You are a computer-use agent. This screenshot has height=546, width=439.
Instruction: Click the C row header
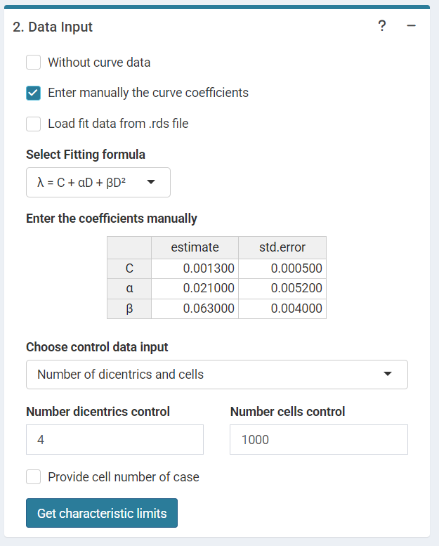point(129,268)
